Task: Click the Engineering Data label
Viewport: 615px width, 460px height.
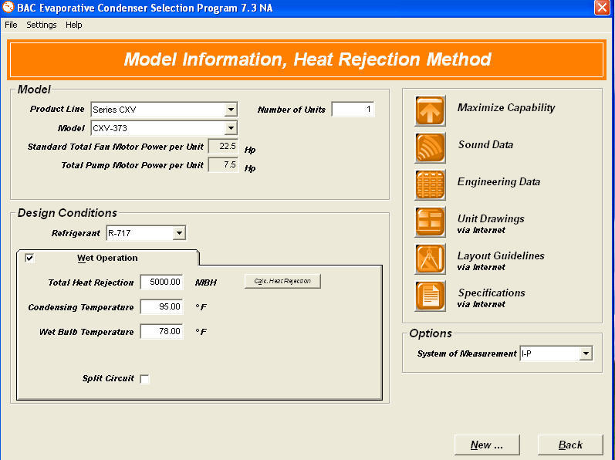Action: coord(499,181)
